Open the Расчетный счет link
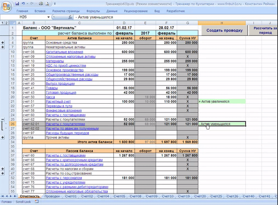This screenshot has width=278, height=205. pos(58,102)
